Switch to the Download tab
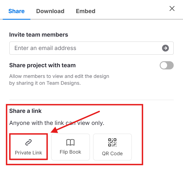 (50, 11)
